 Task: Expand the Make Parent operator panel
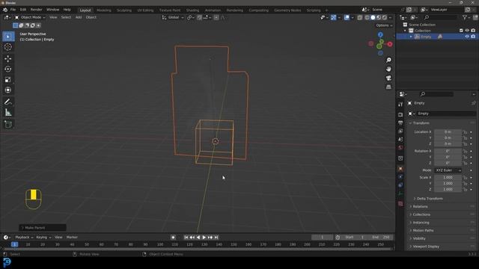pos(43,228)
